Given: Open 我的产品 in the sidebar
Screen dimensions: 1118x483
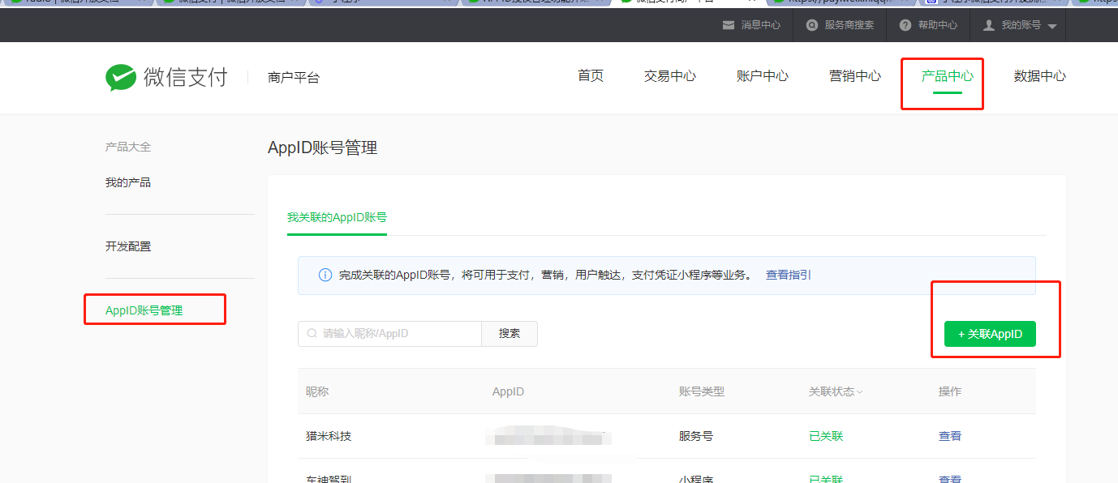Looking at the screenshot, I should pyautogui.click(x=128, y=182).
